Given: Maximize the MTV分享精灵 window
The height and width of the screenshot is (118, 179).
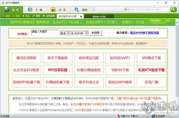Looking at the screenshot, I should tap(166, 3).
